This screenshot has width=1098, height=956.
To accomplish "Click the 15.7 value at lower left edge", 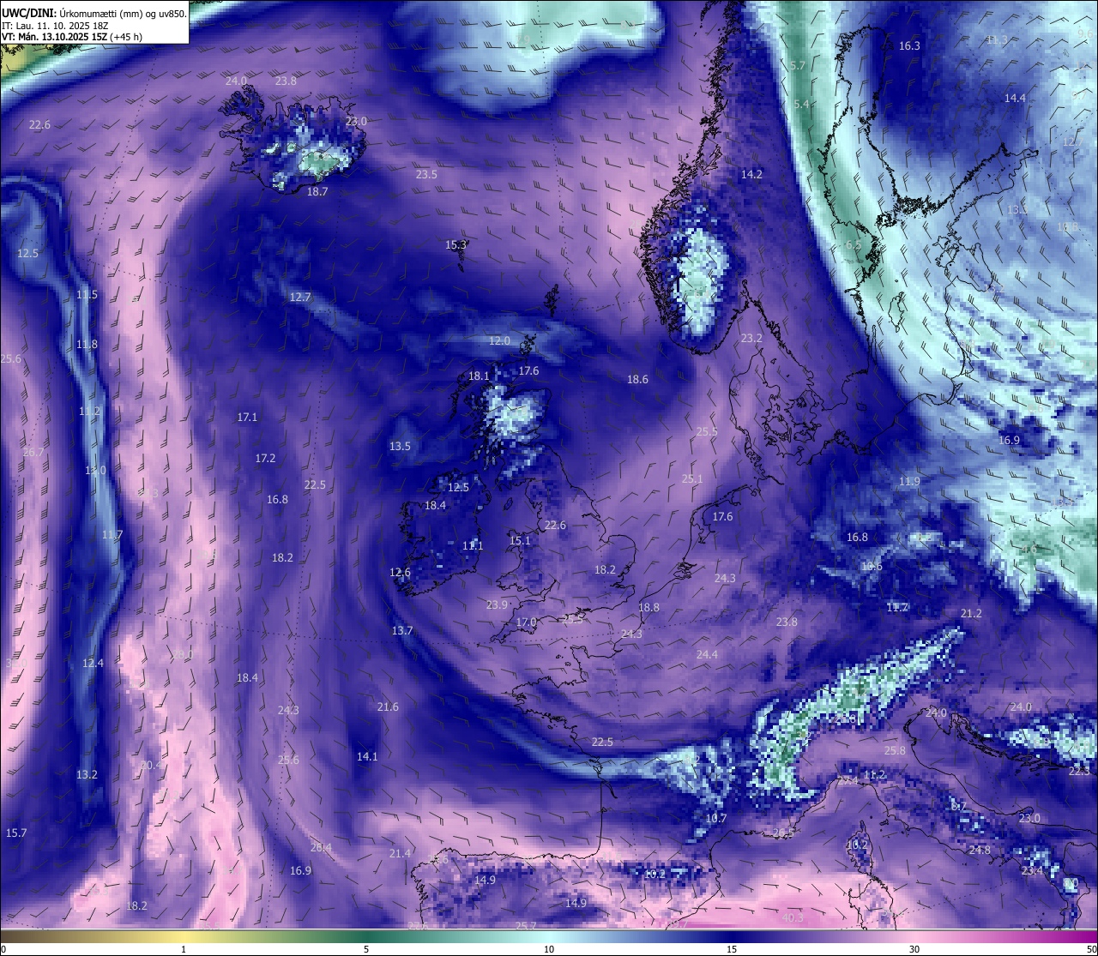I will click(16, 833).
